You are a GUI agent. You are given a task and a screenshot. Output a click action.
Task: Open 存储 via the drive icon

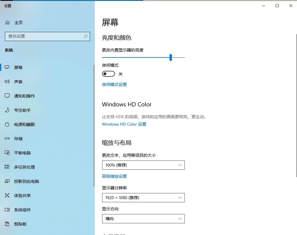tap(7, 139)
